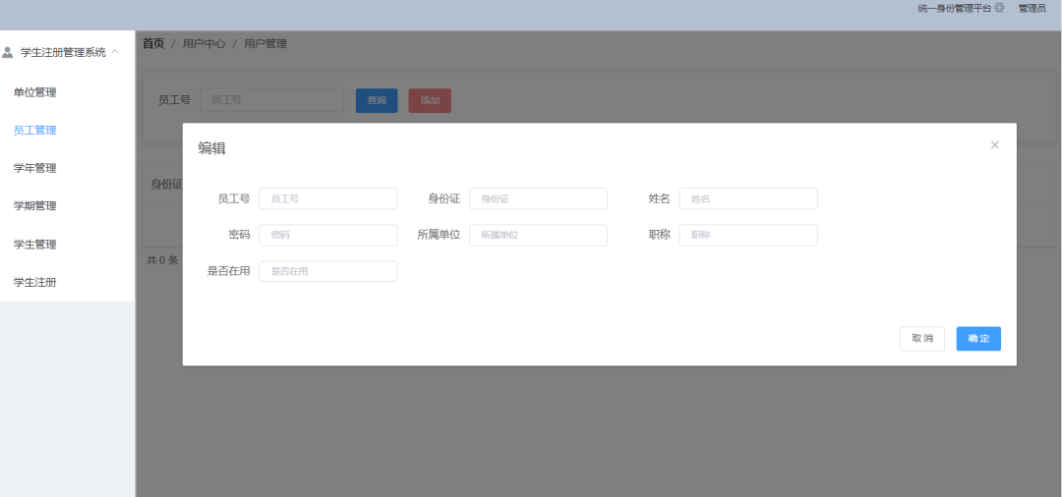Click the 首页 breadcrumb link
The width and height of the screenshot is (1062, 497).
point(153,43)
